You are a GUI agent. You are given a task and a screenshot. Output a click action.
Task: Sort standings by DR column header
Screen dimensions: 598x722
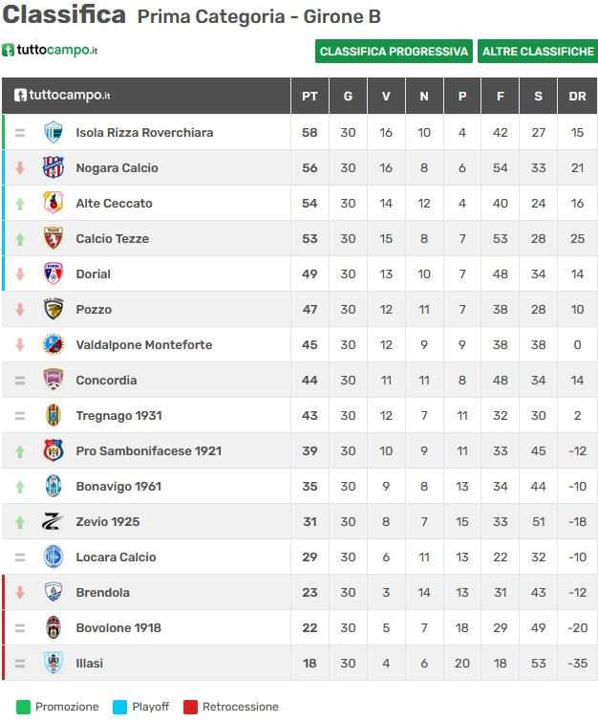tap(577, 97)
